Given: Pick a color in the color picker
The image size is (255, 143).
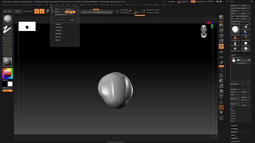Looking at the screenshot, I should 8,73.
